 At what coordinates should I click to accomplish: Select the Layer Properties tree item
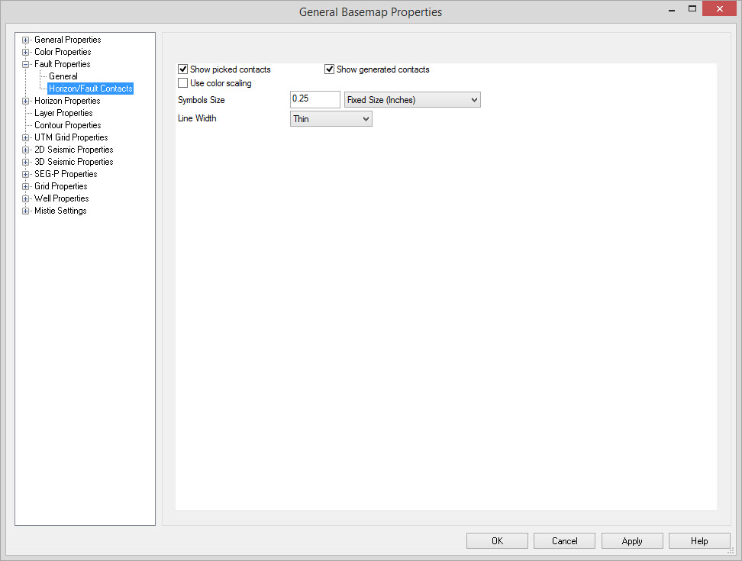[63, 113]
